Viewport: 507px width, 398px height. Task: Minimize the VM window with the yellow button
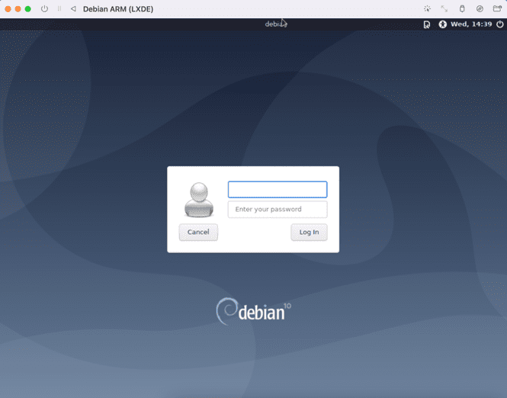click(x=18, y=8)
